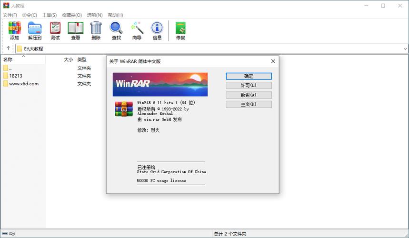Open the Favorites (收藏夹) menu
409x238 pixels.
(x=71, y=15)
